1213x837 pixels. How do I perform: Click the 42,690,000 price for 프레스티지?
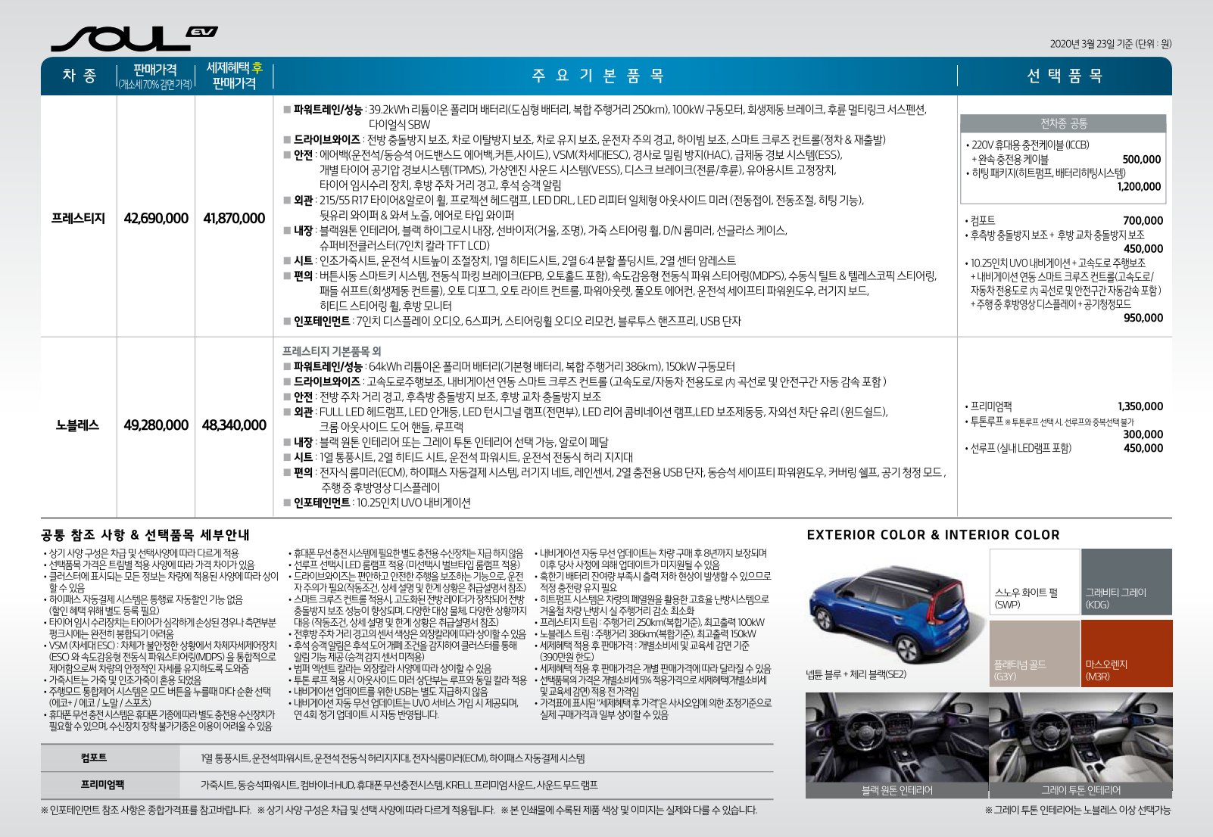coord(156,218)
